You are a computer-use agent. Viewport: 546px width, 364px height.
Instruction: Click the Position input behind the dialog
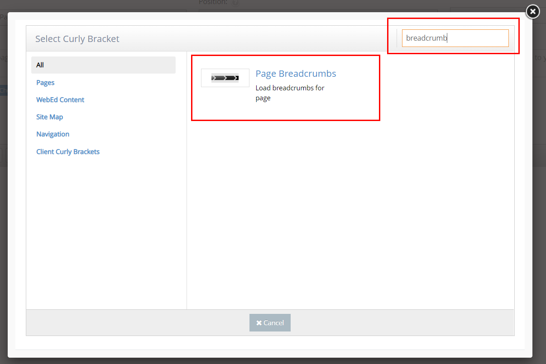click(x=317, y=10)
